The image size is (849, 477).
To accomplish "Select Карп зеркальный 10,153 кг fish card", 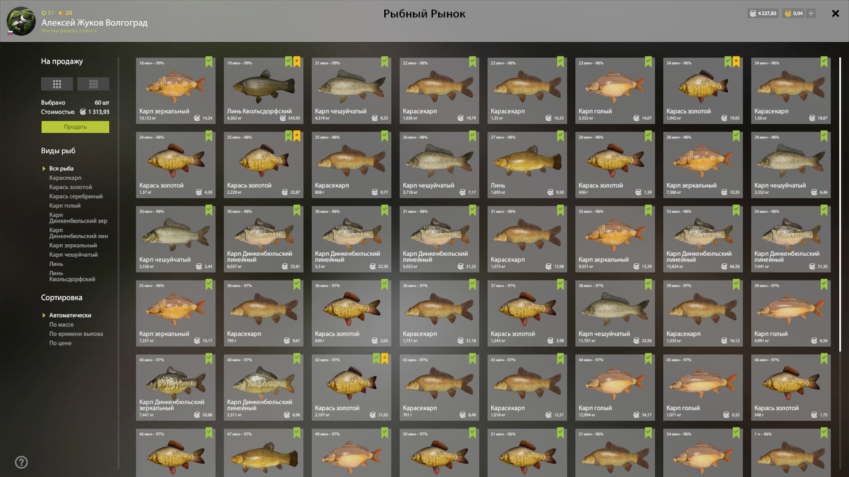I will point(176,91).
